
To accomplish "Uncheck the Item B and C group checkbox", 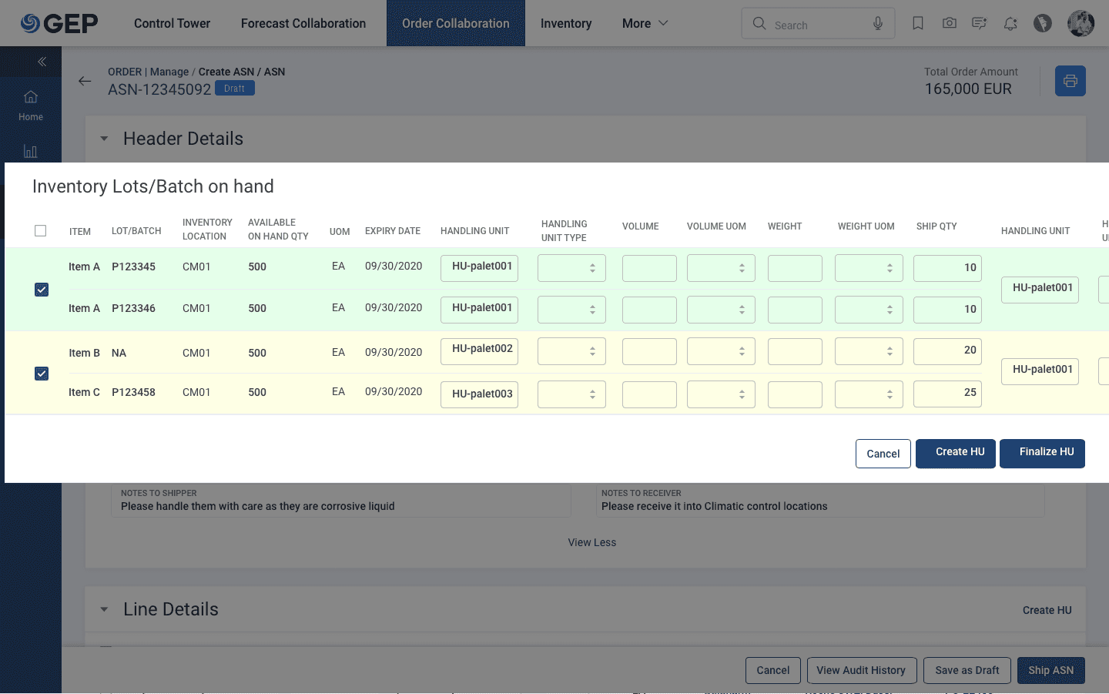I will pyautogui.click(x=42, y=374).
